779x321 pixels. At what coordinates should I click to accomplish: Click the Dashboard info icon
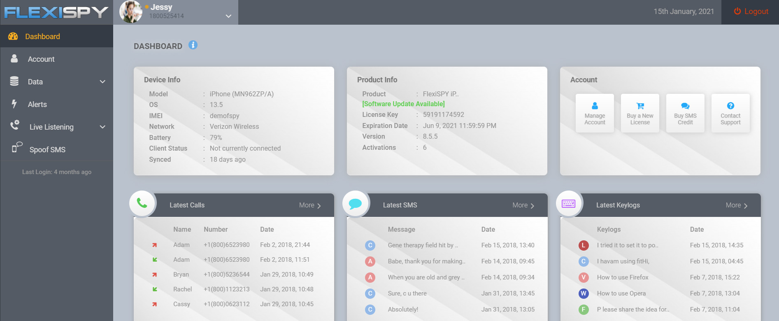(x=193, y=45)
